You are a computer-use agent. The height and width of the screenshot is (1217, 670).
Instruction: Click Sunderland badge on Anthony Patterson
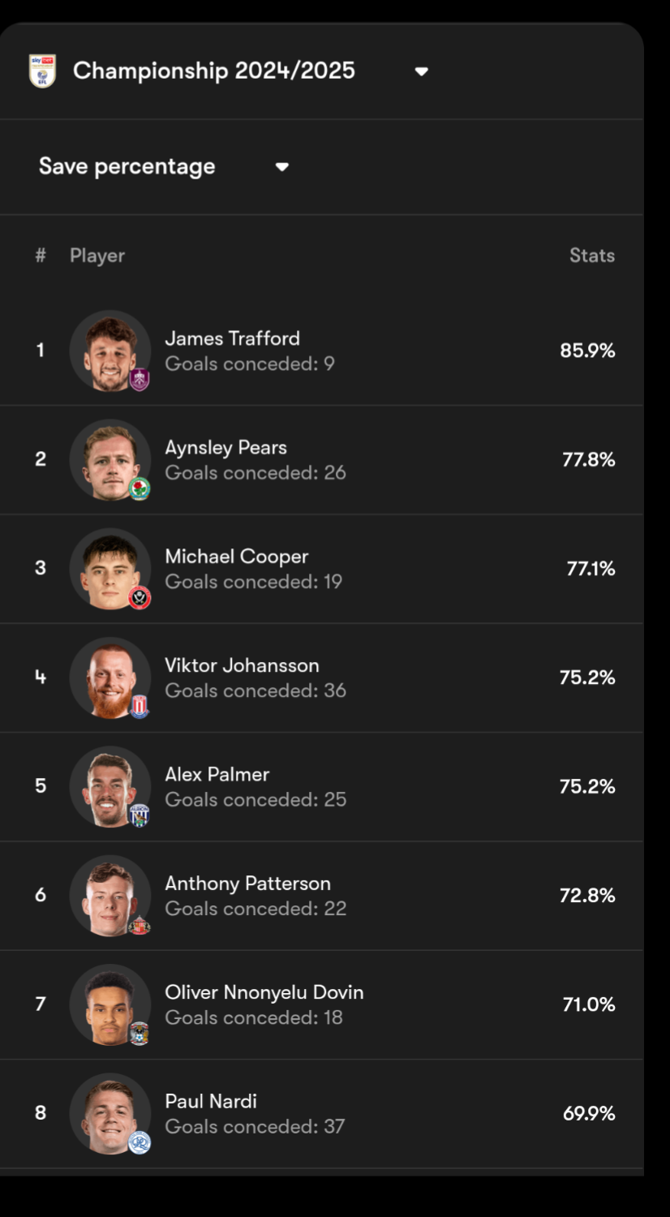[140, 925]
